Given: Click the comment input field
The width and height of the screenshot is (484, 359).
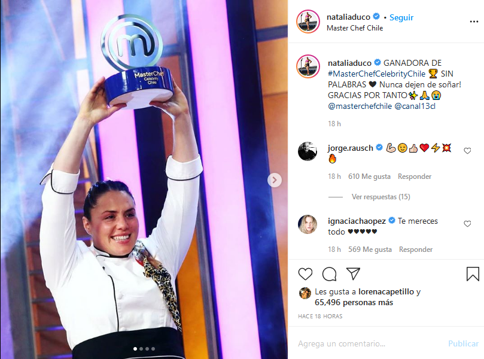Looking at the screenshot, I should 370,343.
